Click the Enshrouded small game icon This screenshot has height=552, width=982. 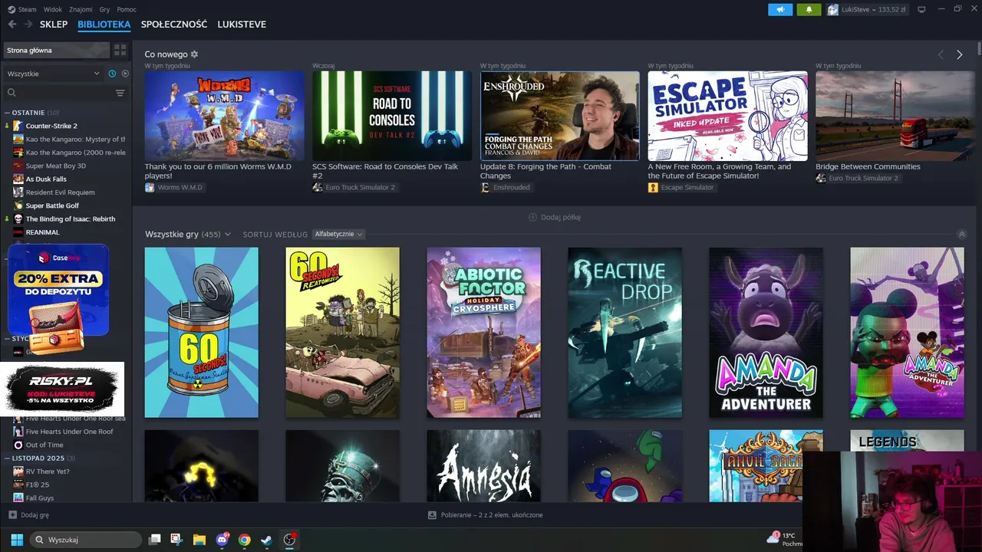(485, 187)
